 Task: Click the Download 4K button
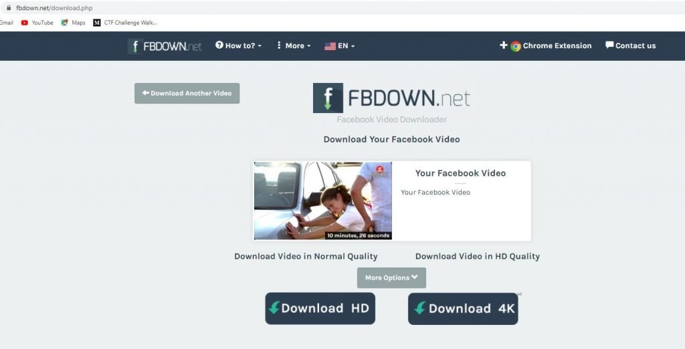pyautogui.click(x=463, y=309)
